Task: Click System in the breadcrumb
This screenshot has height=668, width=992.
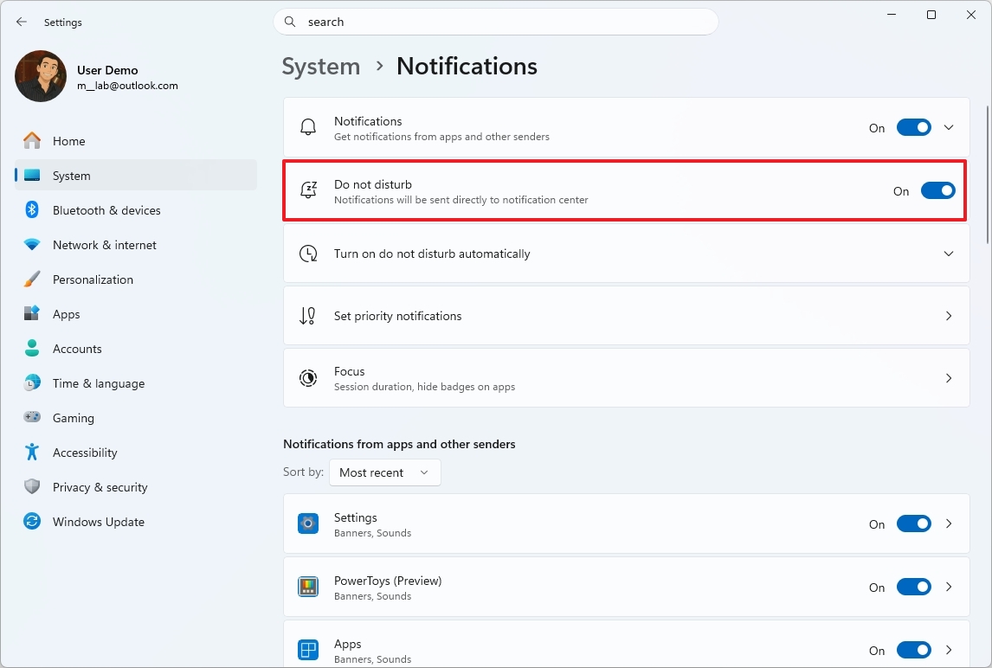Action: pyautogui.click(x=321, y=66)
